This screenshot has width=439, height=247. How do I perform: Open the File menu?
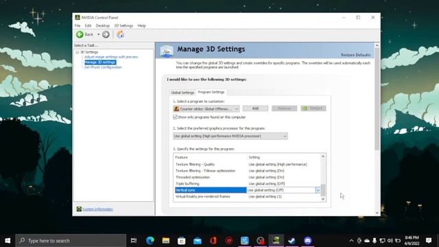(78, 25)
